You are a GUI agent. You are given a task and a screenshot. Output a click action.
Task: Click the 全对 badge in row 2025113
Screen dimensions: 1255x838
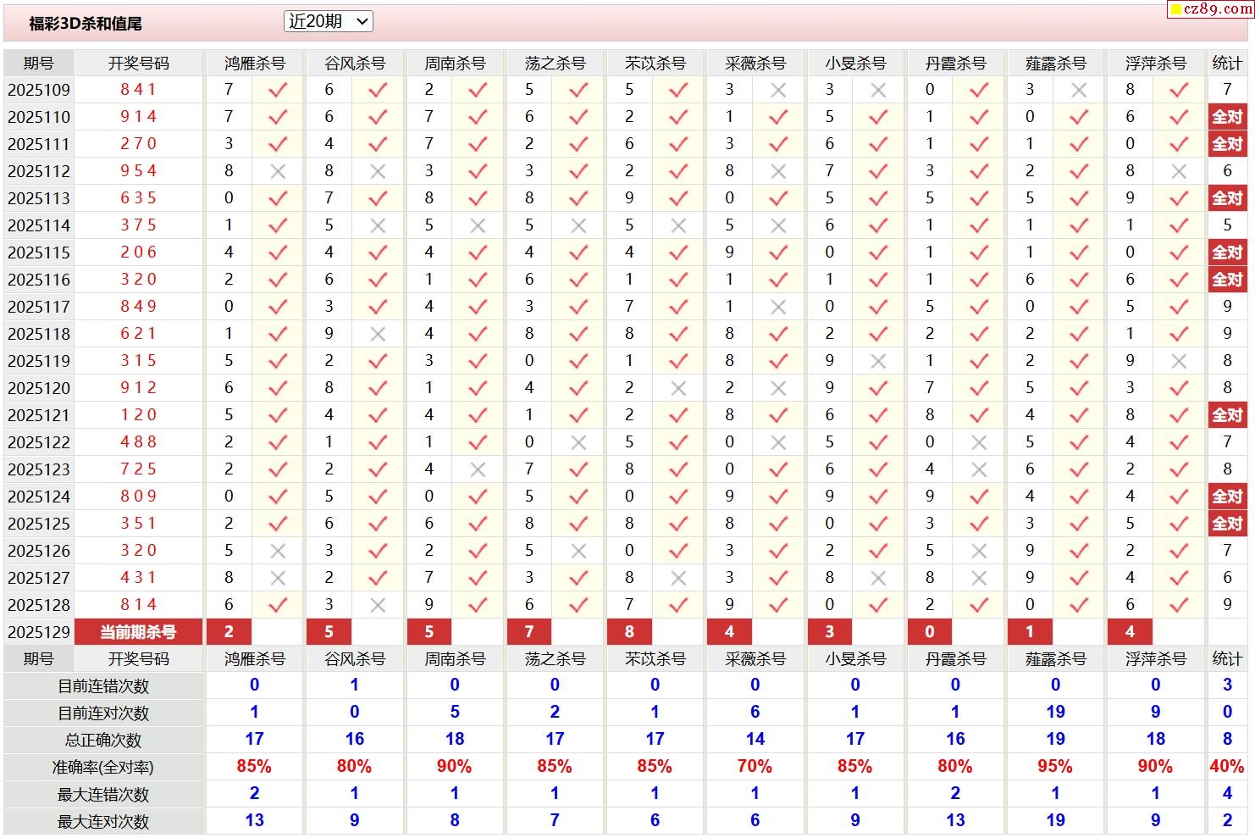click(1227, 198)
